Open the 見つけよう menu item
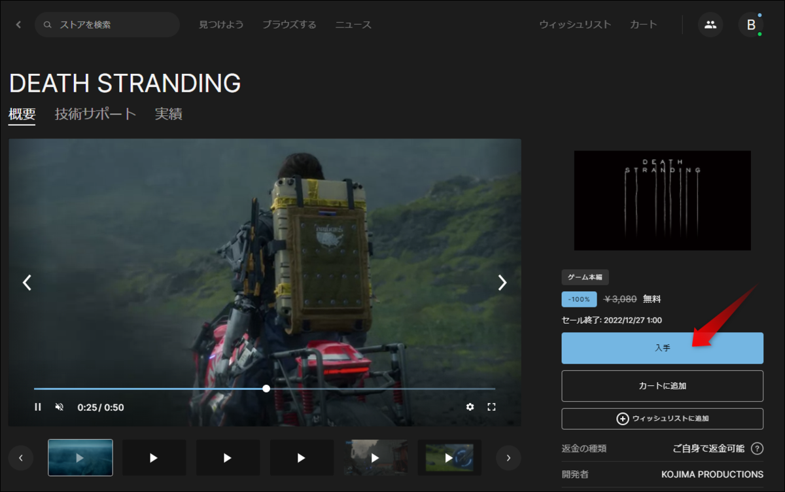 click(221, 25)
